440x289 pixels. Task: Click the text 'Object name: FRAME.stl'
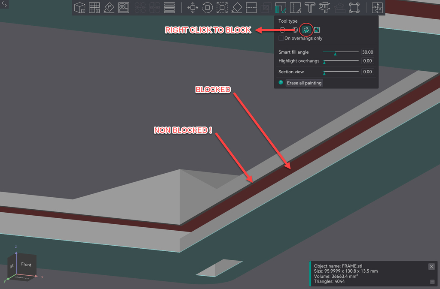tap(338, 266)
